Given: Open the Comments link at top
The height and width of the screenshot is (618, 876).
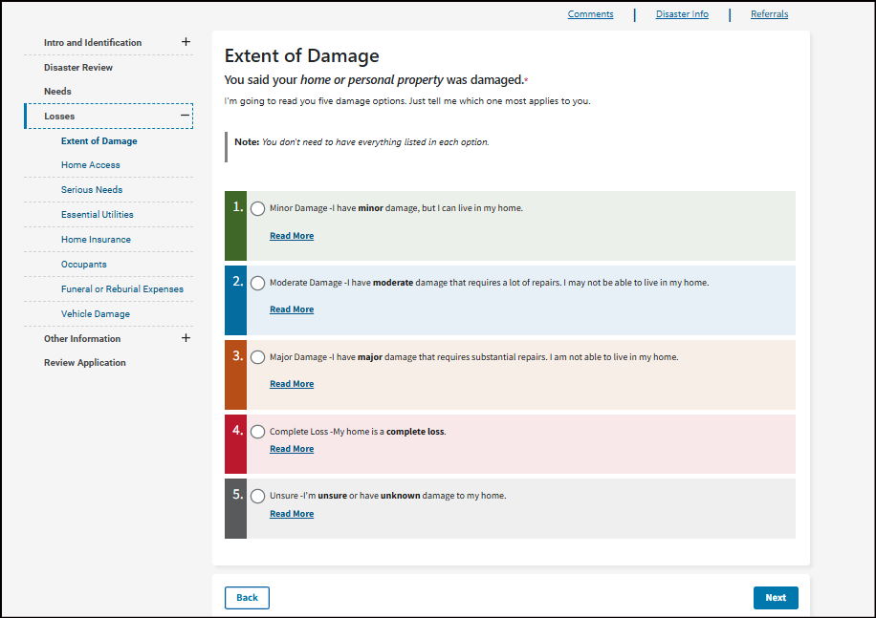Looking at the screenshot, I should 590,14.
